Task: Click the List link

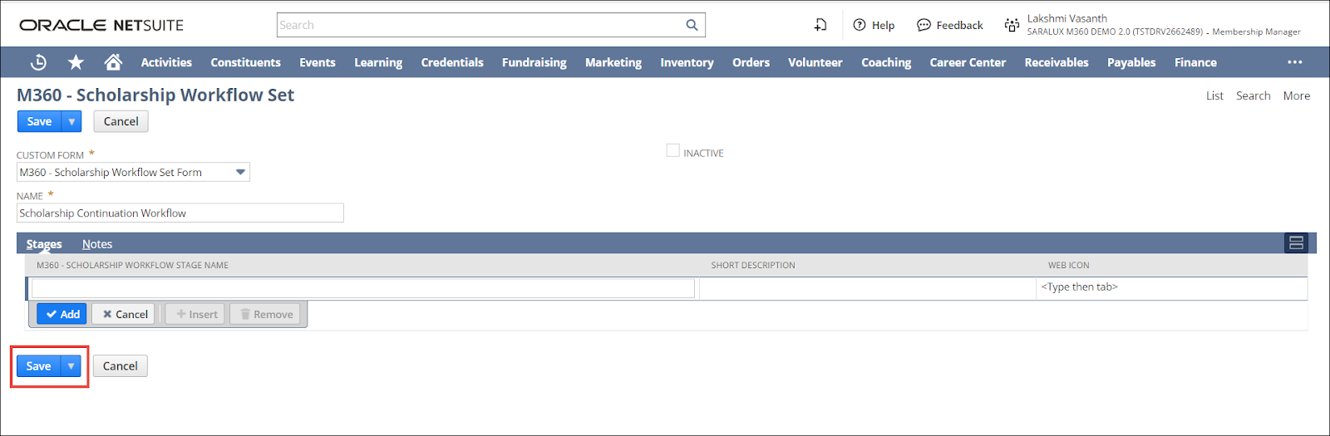Action: coord(1214,96)
